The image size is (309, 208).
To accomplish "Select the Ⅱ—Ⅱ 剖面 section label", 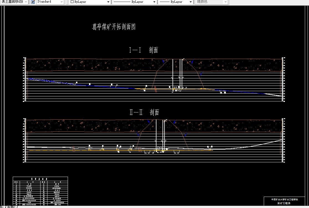I will click(144, 112).
